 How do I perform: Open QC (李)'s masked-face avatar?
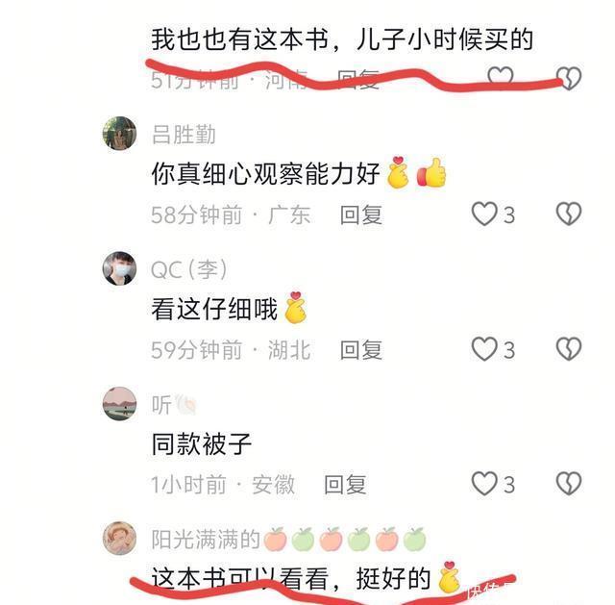click(x=119, y=268)
